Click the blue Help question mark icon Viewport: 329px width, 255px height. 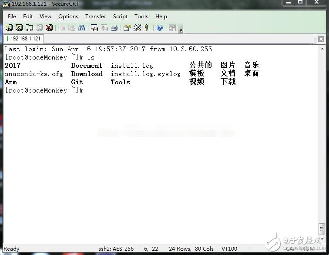coord(160,28)
